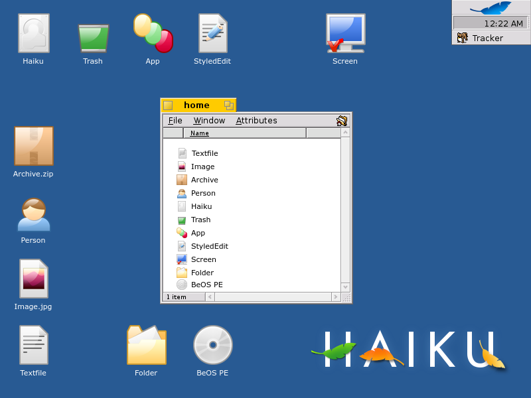
Task: Select the 'Person' name in home list
Action: [203, 193]
